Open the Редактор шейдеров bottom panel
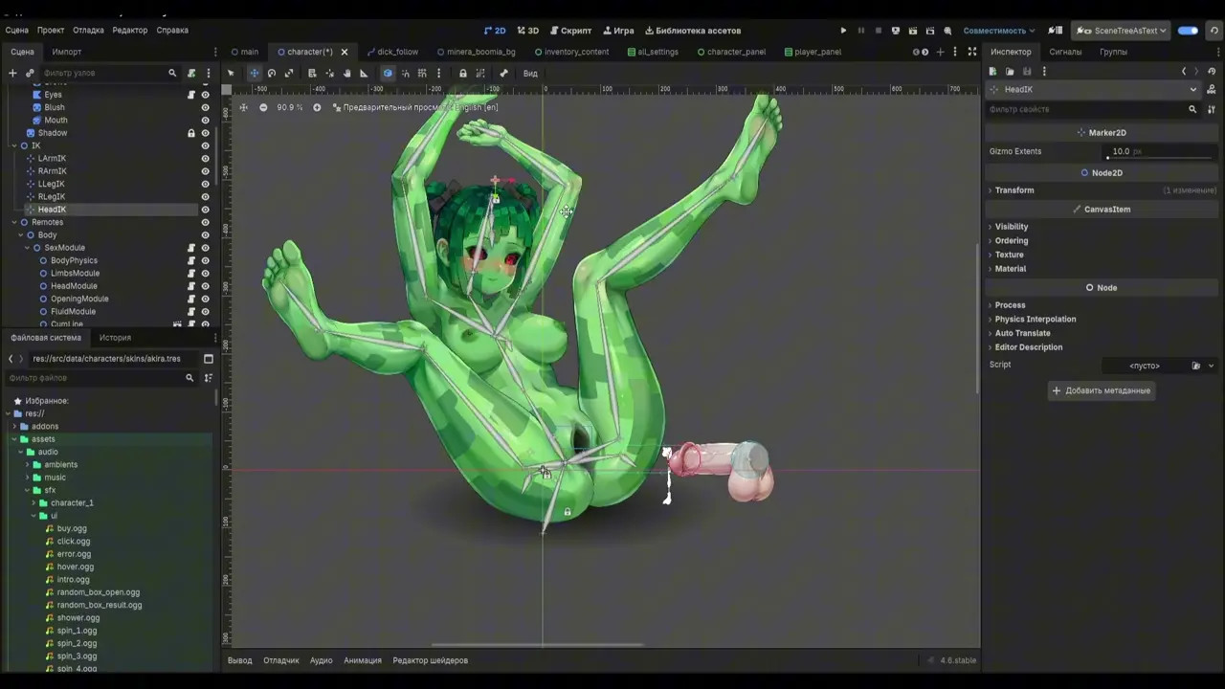The height and width of the screenshot is (689, 1225). click(430, 660)
